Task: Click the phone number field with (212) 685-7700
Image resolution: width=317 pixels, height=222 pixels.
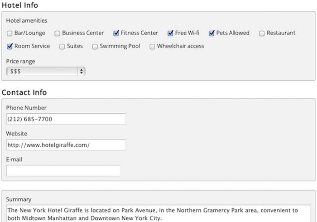Action: (x=66, y=119)
